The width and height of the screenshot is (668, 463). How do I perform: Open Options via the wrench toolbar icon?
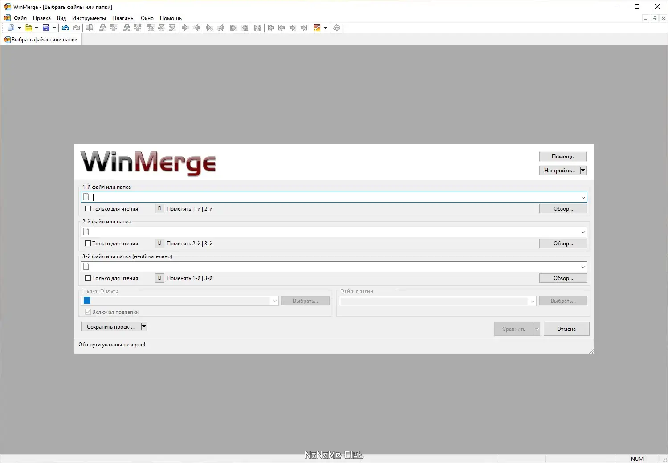[317, 28]
